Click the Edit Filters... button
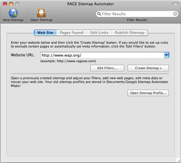Viewport: 181px width, 163px height. click(x=107, y=68)
